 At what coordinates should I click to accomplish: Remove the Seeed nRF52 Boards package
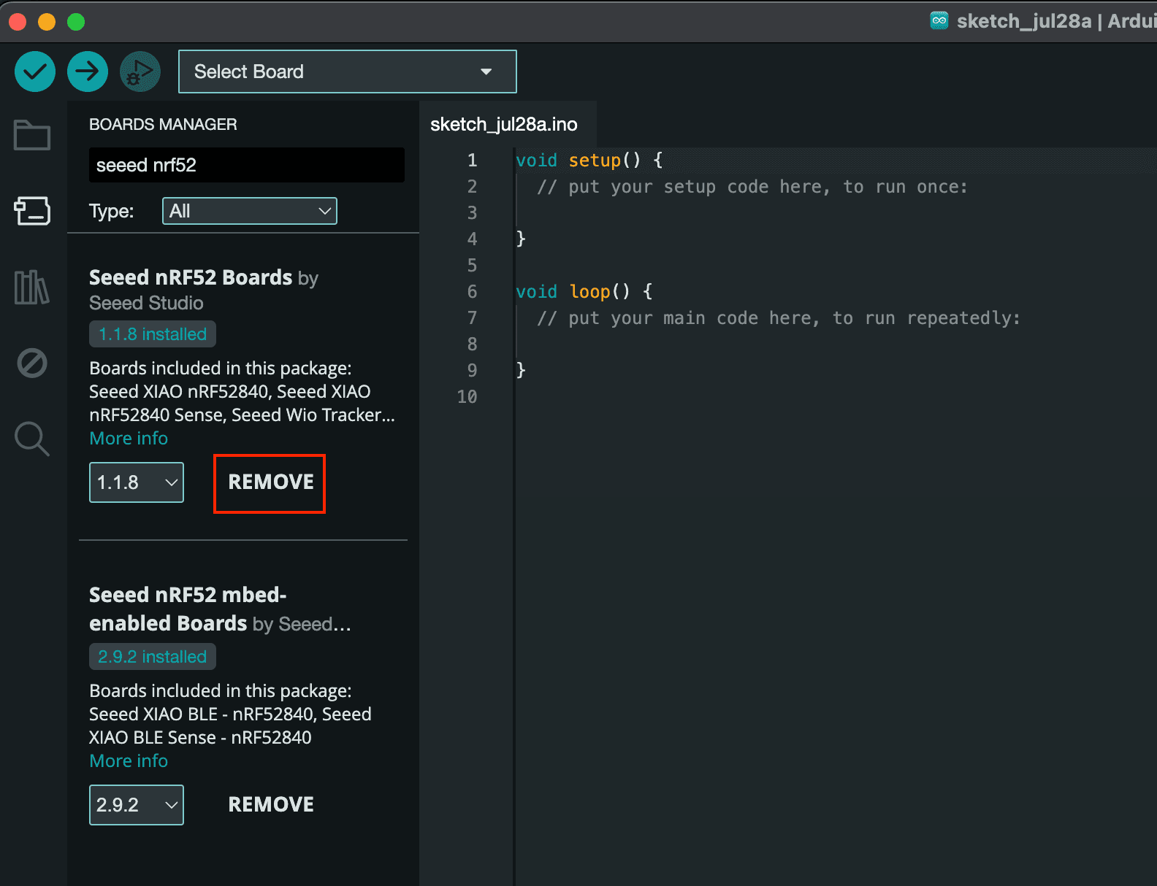270,482
